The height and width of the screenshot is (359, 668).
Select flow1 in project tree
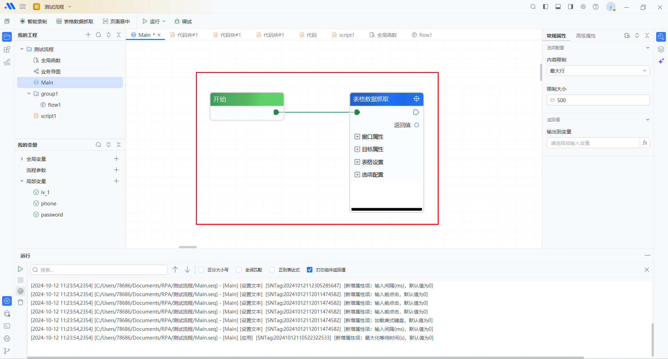point(54,105)
